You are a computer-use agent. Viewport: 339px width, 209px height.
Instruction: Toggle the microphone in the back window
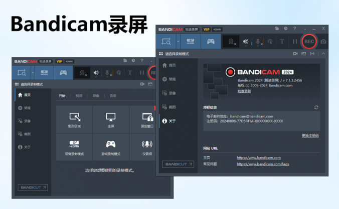click(x=107, y=73)
